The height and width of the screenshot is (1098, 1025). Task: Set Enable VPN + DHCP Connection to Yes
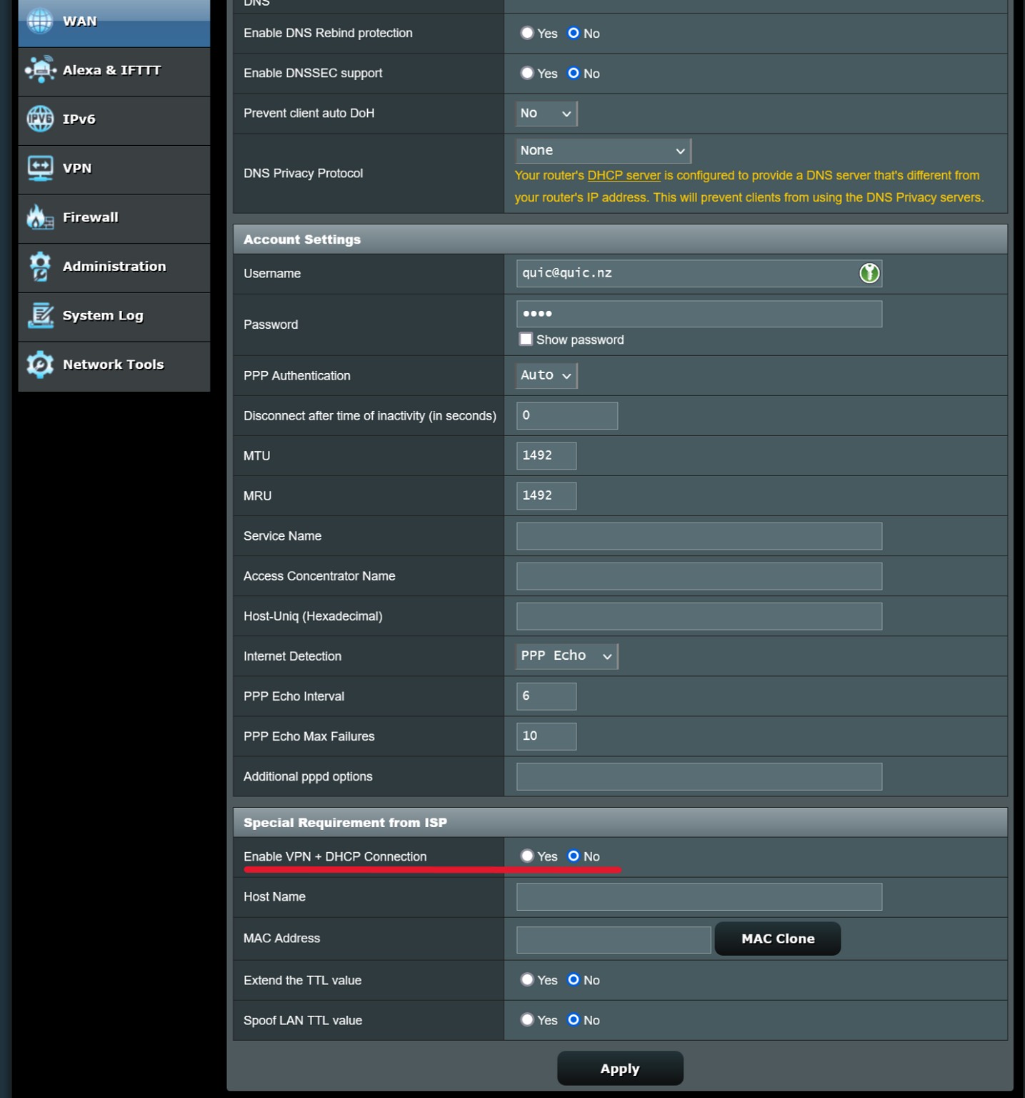(x=527, y=856)
